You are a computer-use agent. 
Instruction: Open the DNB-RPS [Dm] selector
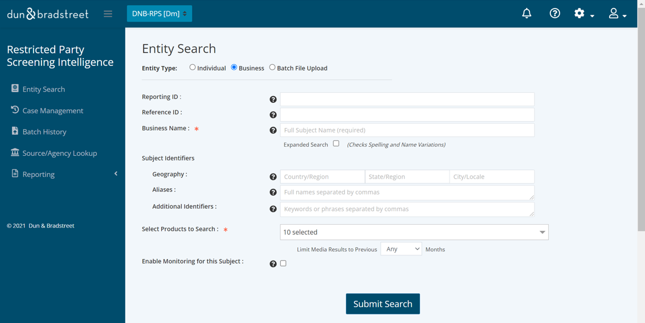pyautogui.click(x=159, y=14)
